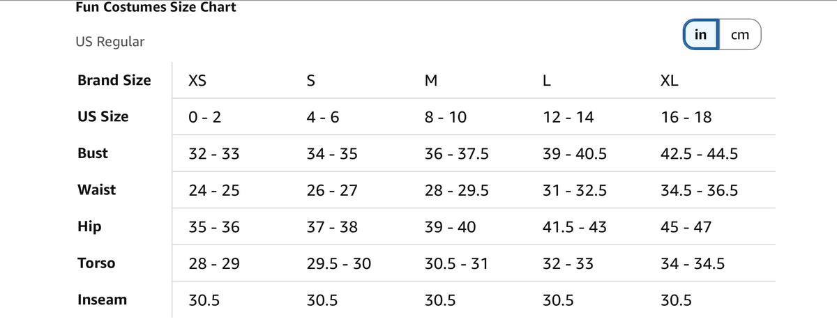This screenshot has width=837, height=326.
Task: Switch units to inches toggle
Action: coord(701,35)
